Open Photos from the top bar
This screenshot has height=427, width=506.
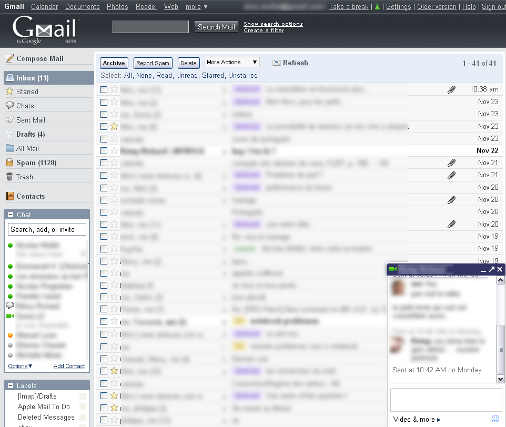[117, 6]
